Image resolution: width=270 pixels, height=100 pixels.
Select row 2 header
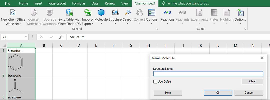coord(3,66)
